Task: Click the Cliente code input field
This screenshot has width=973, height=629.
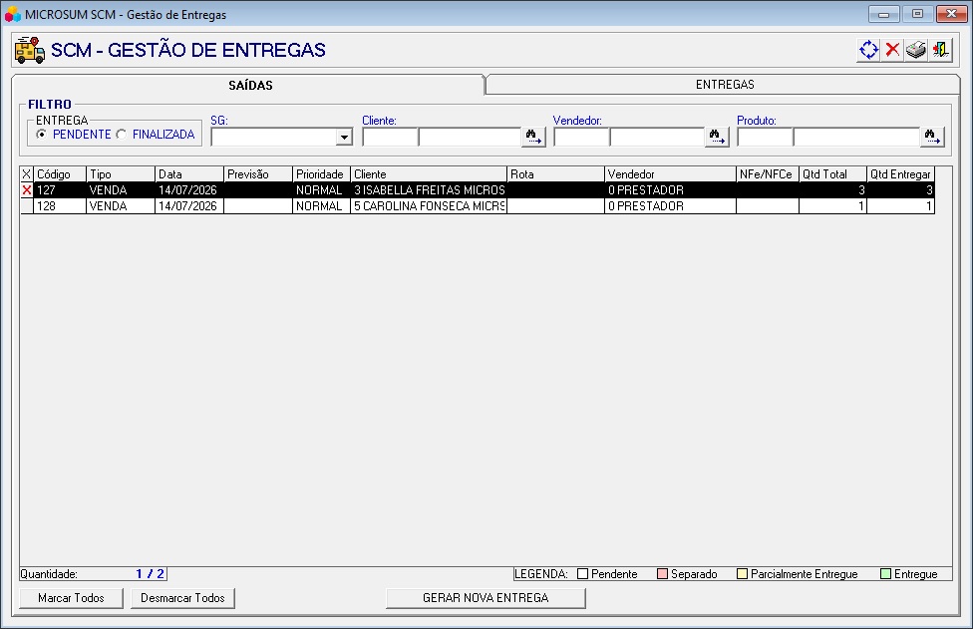Action: [x=391, y=138]
